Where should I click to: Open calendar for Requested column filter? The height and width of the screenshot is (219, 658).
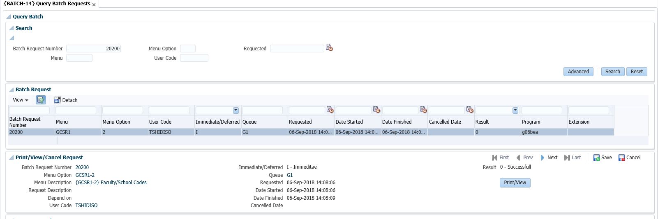coord(330,110)
